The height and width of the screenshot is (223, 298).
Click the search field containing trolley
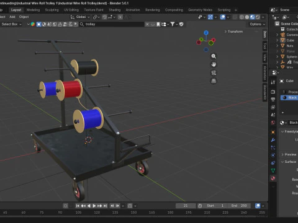coord(112,24)
